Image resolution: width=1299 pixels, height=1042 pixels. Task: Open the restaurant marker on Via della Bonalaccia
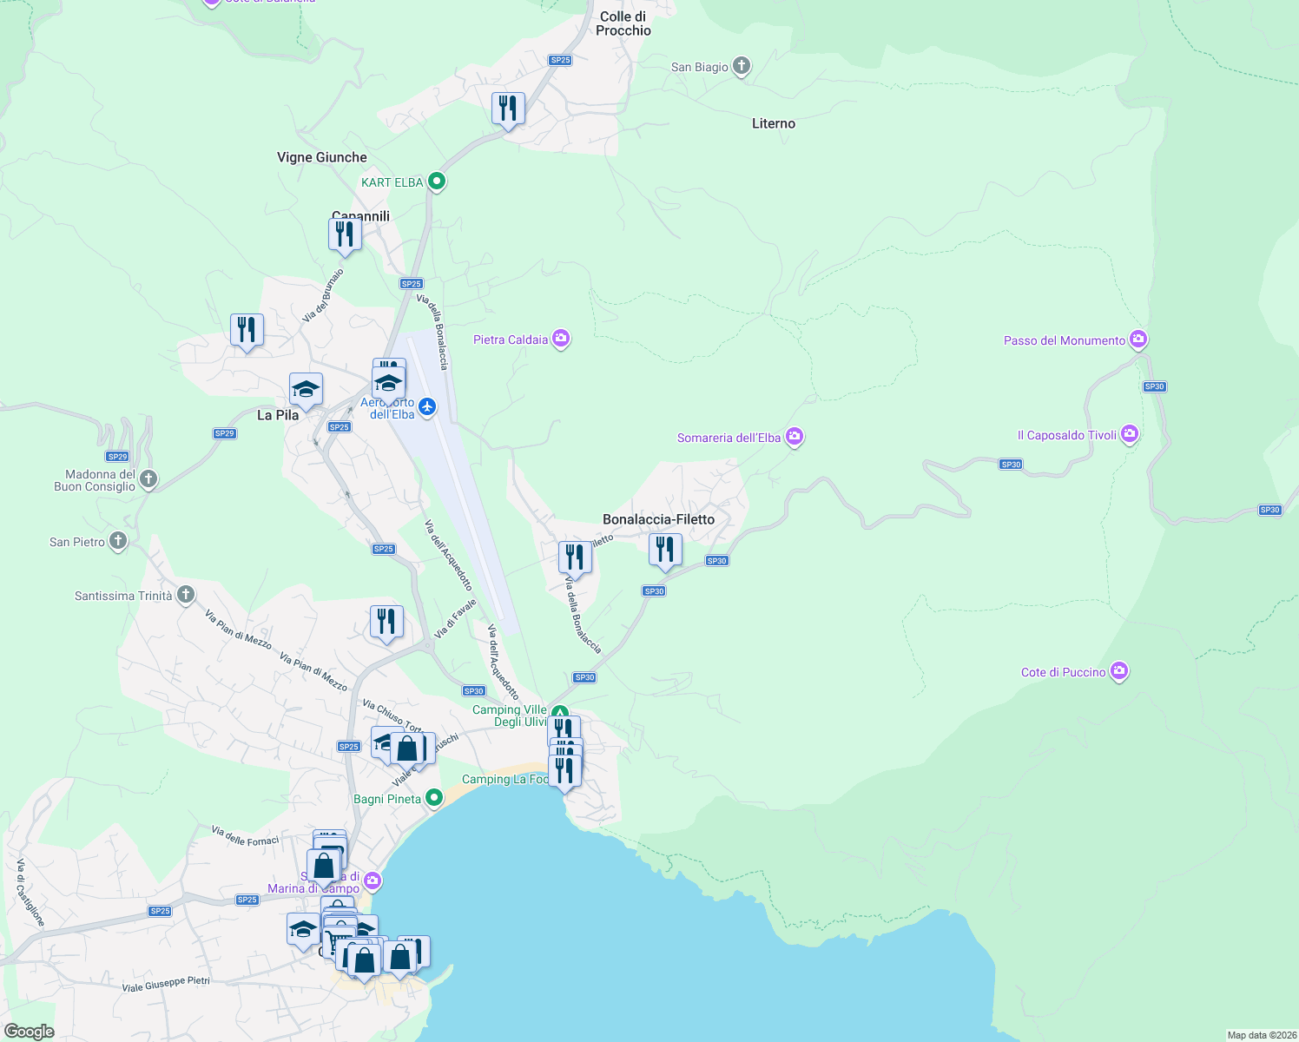[575, 557]
